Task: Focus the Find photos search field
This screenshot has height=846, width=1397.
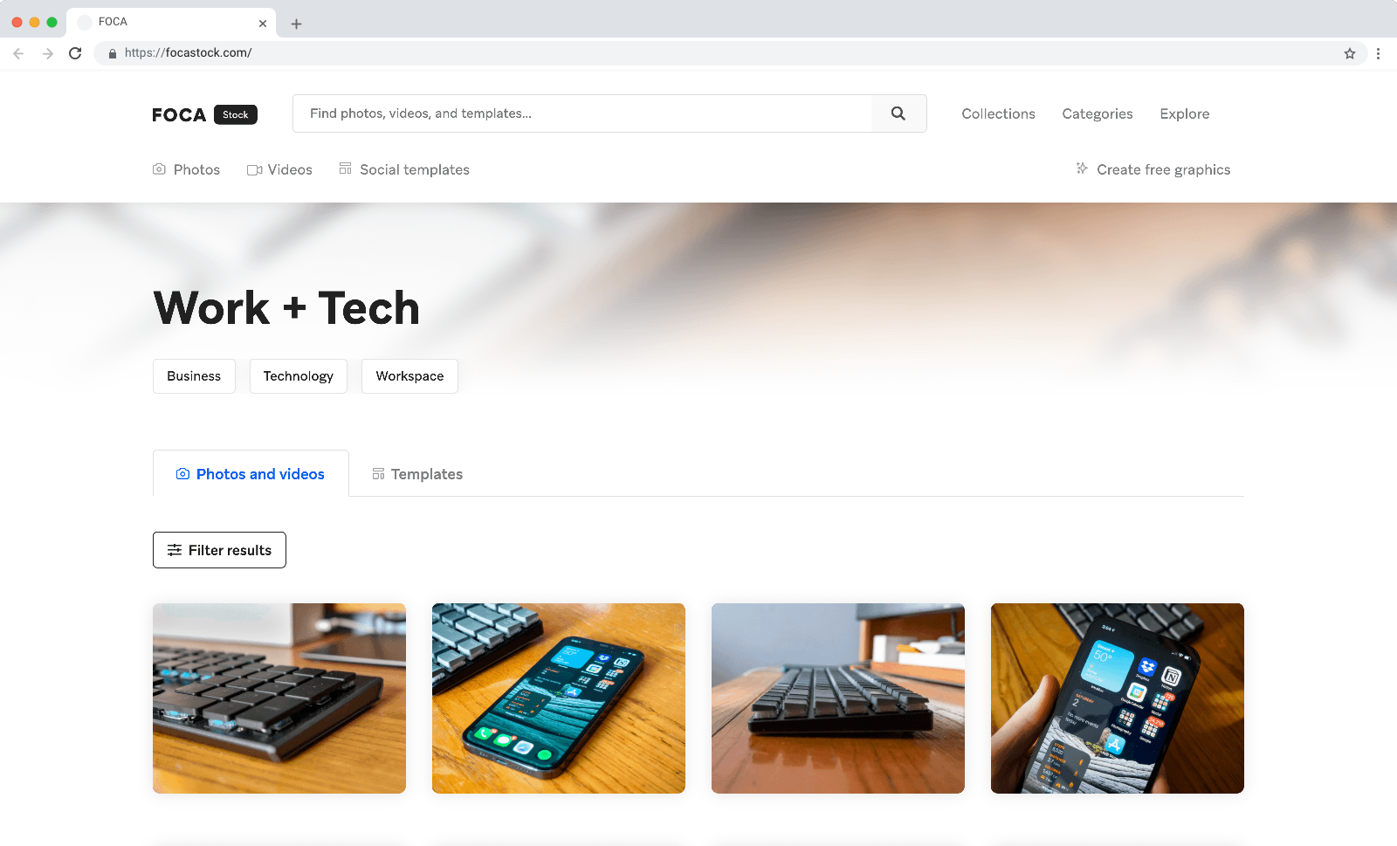Action: click(582, 113)
